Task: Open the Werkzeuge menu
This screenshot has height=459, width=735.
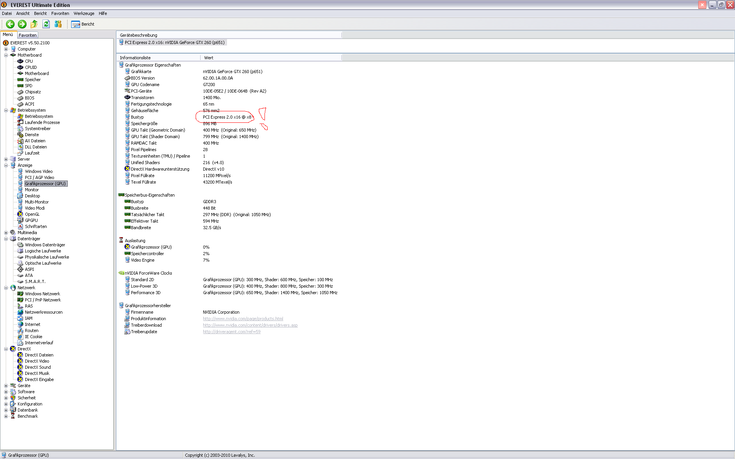Action: coord(84,13)
